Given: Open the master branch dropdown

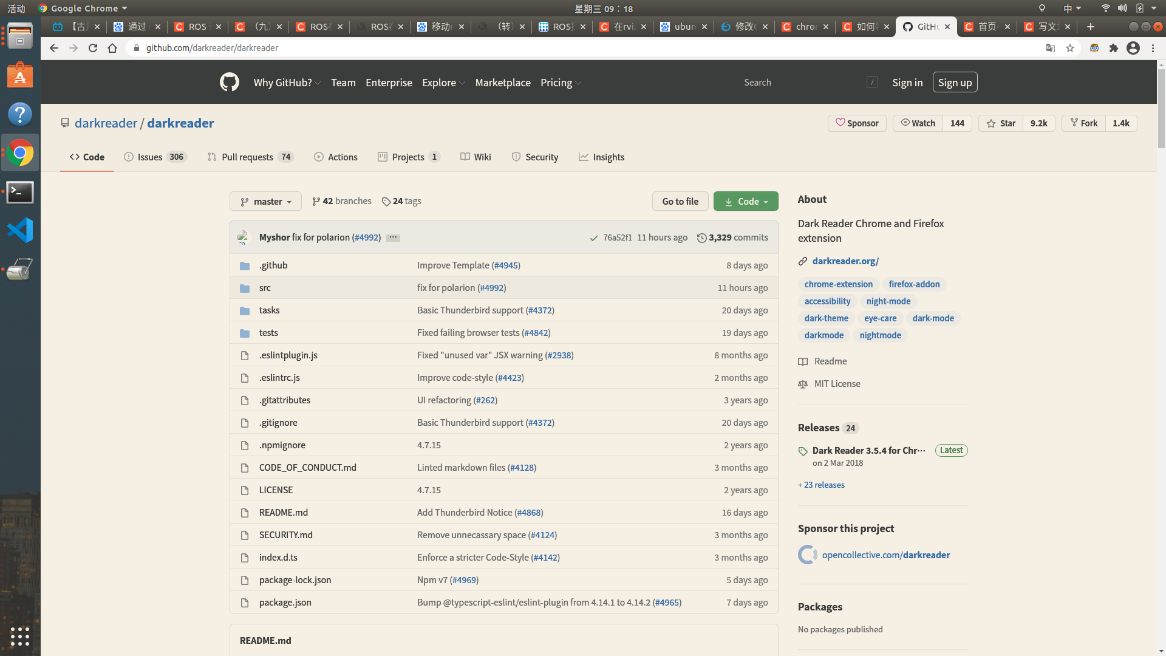Looking at the screenshot, I should pos(265,202).
